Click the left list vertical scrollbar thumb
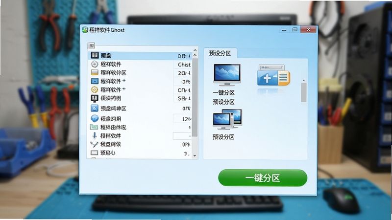The image size is (392, 220). (195, 97)
